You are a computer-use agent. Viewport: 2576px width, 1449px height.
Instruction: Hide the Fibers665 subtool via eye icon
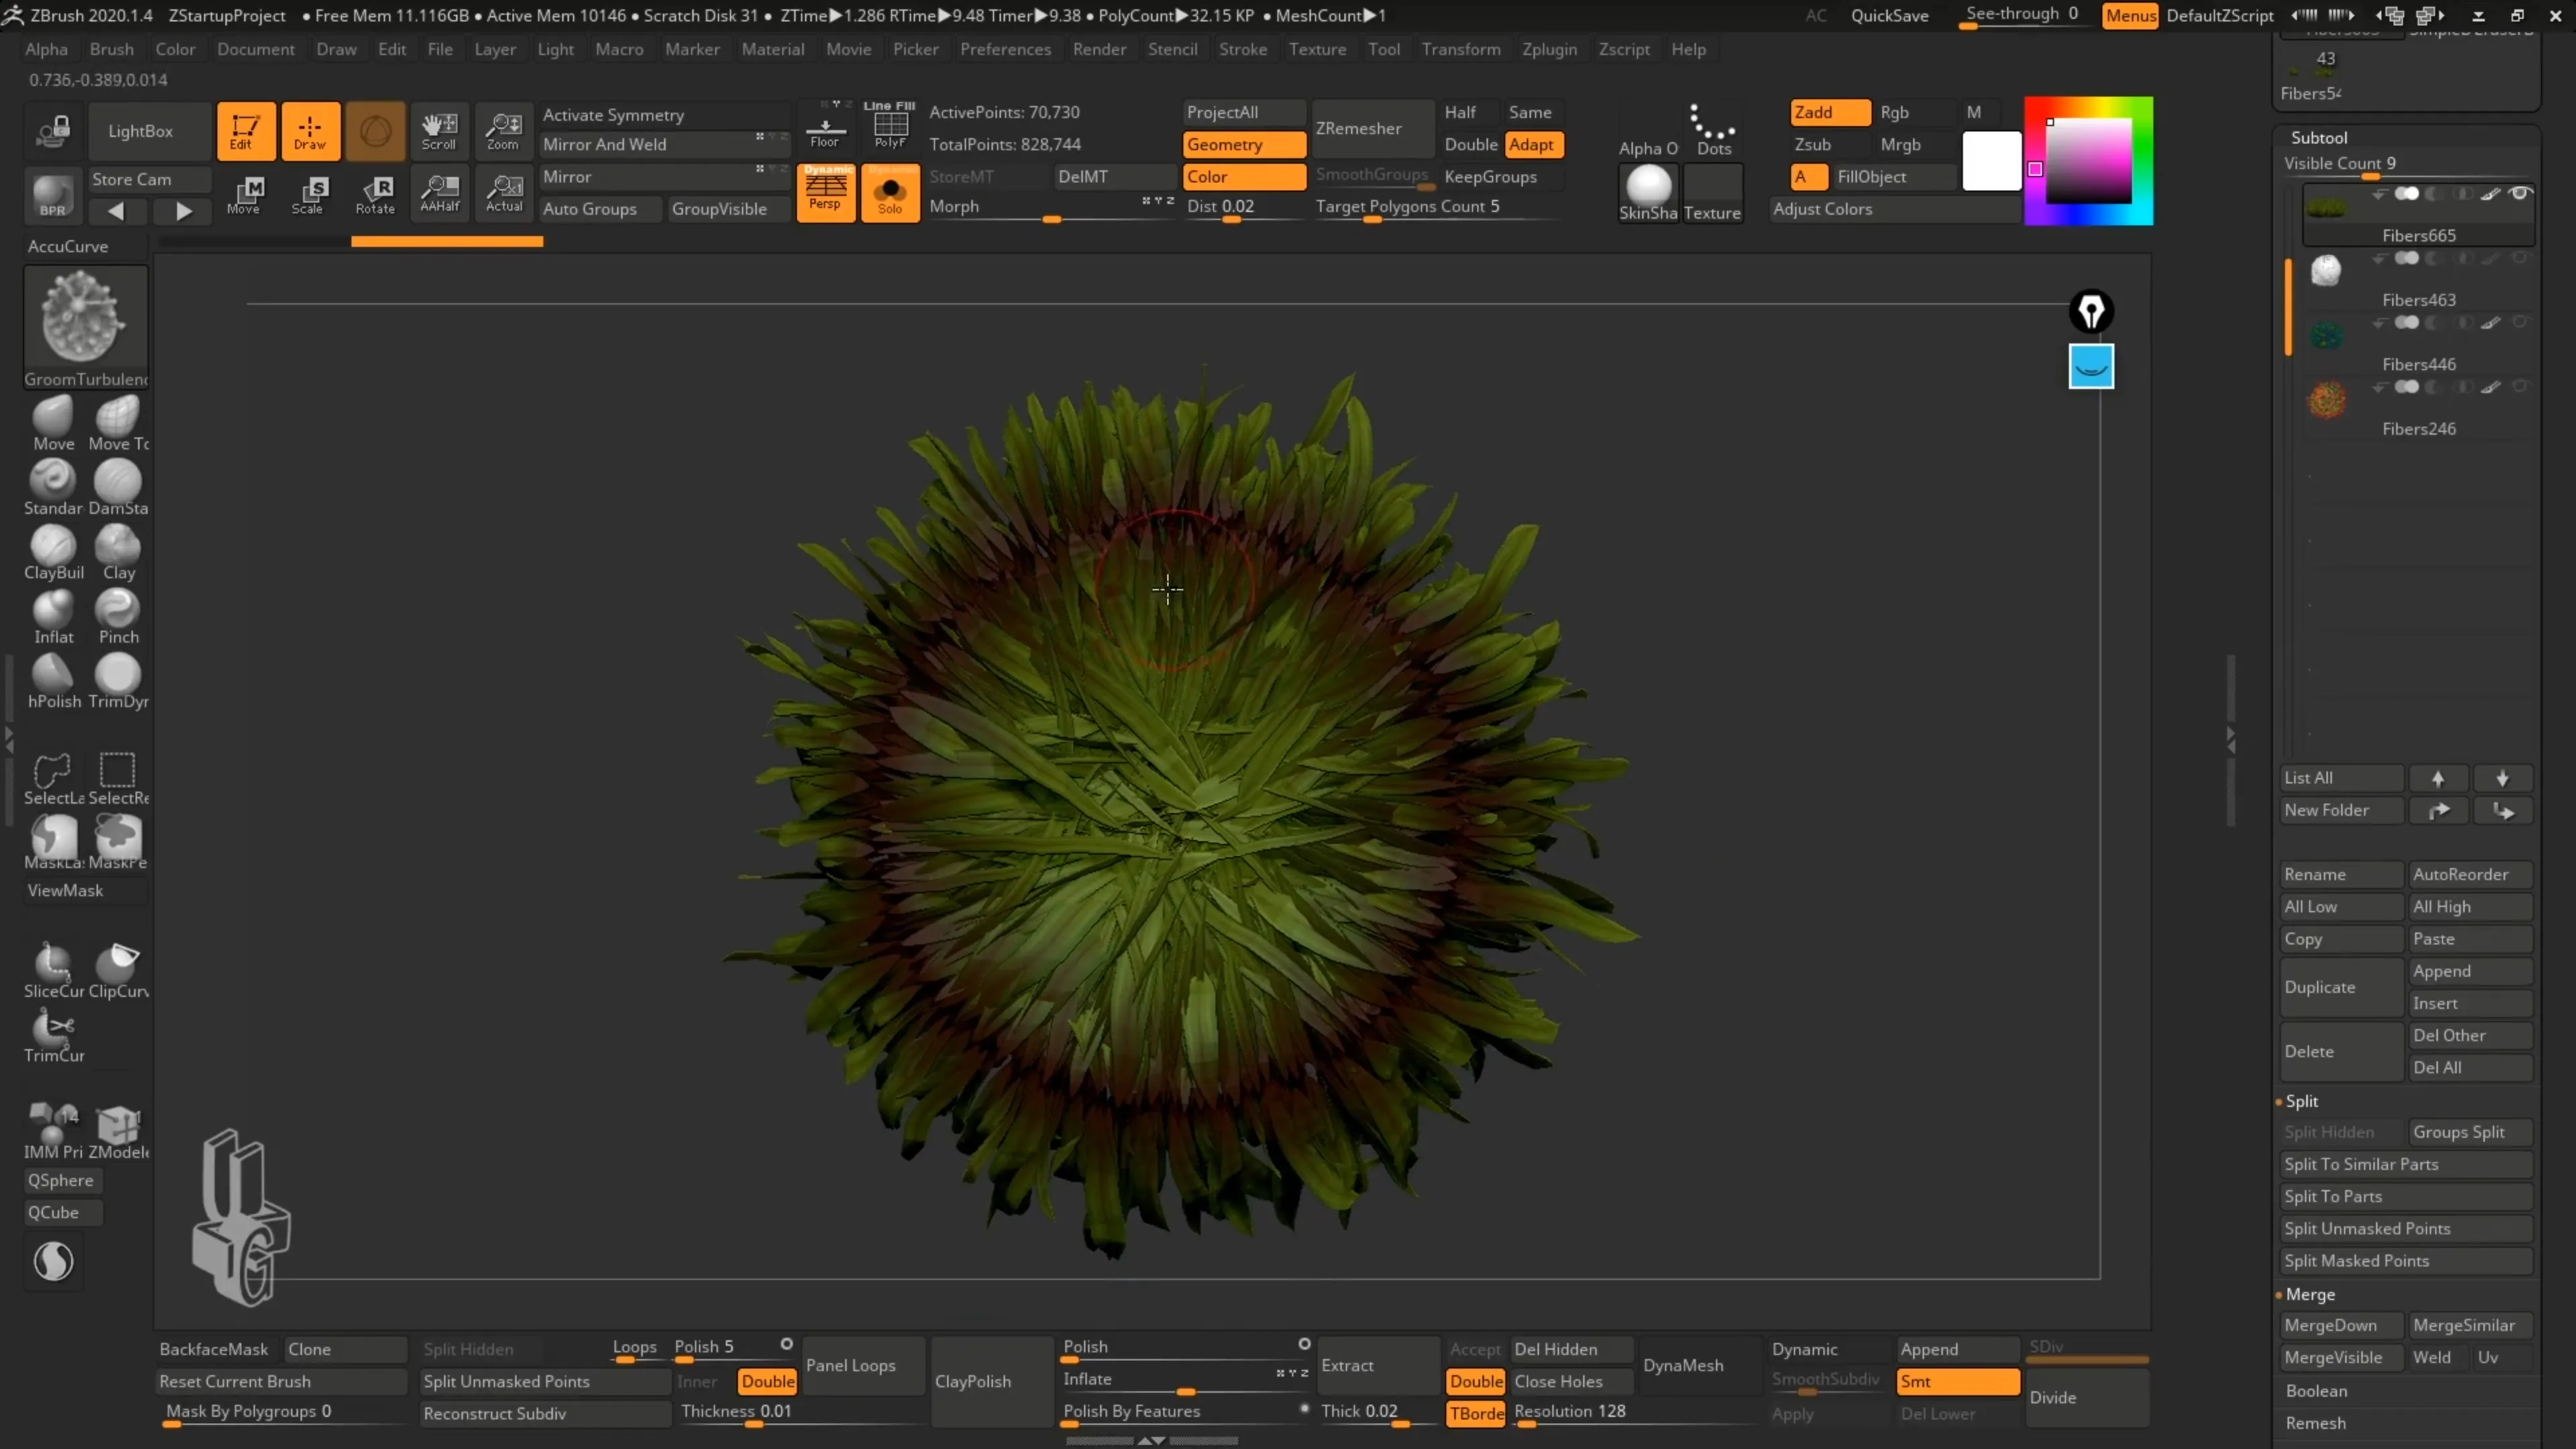pos(2520,193)
